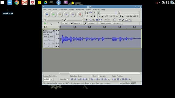This screenshot has height=98, width=175.
Task: Open the Edit menu
Action: click(49, 10)
